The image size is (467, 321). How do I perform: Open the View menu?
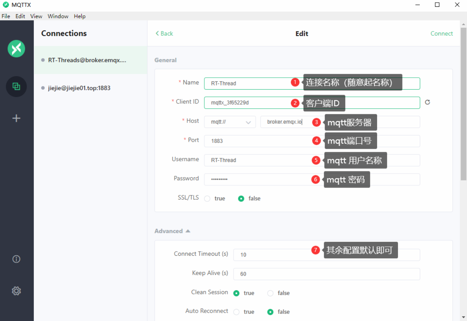coord(36,16)
